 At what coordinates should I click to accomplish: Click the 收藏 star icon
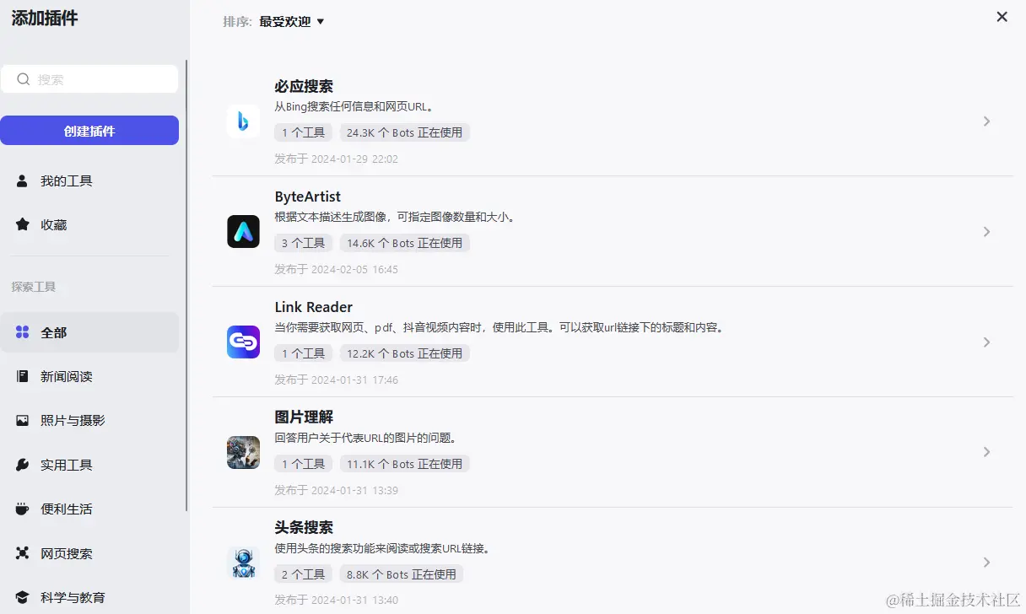pyautogui.click(x=23, y=224)
